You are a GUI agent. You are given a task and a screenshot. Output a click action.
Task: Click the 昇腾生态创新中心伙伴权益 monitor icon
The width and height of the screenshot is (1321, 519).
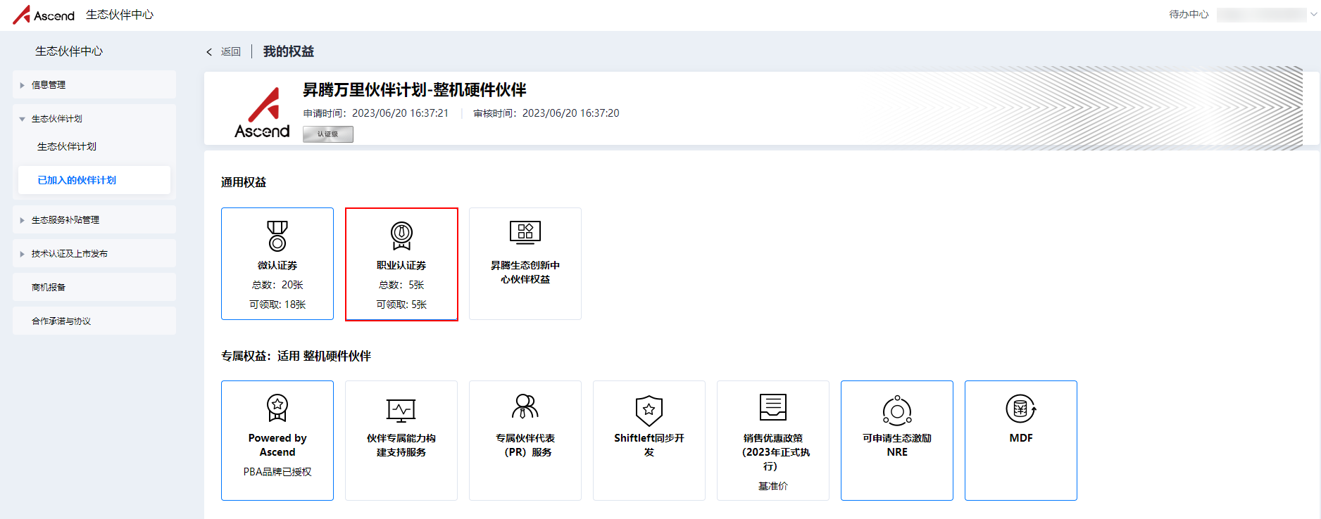(x=525, y=232)
